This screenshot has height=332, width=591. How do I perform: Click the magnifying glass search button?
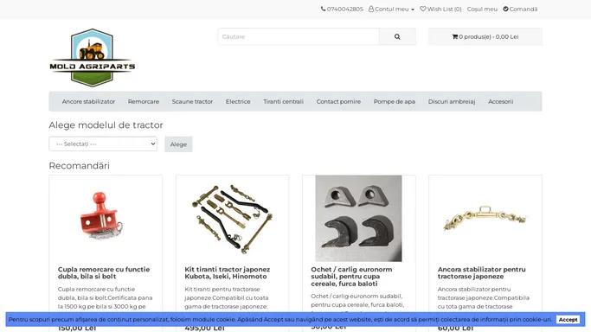pyautogui.click(x=397, y=36)
